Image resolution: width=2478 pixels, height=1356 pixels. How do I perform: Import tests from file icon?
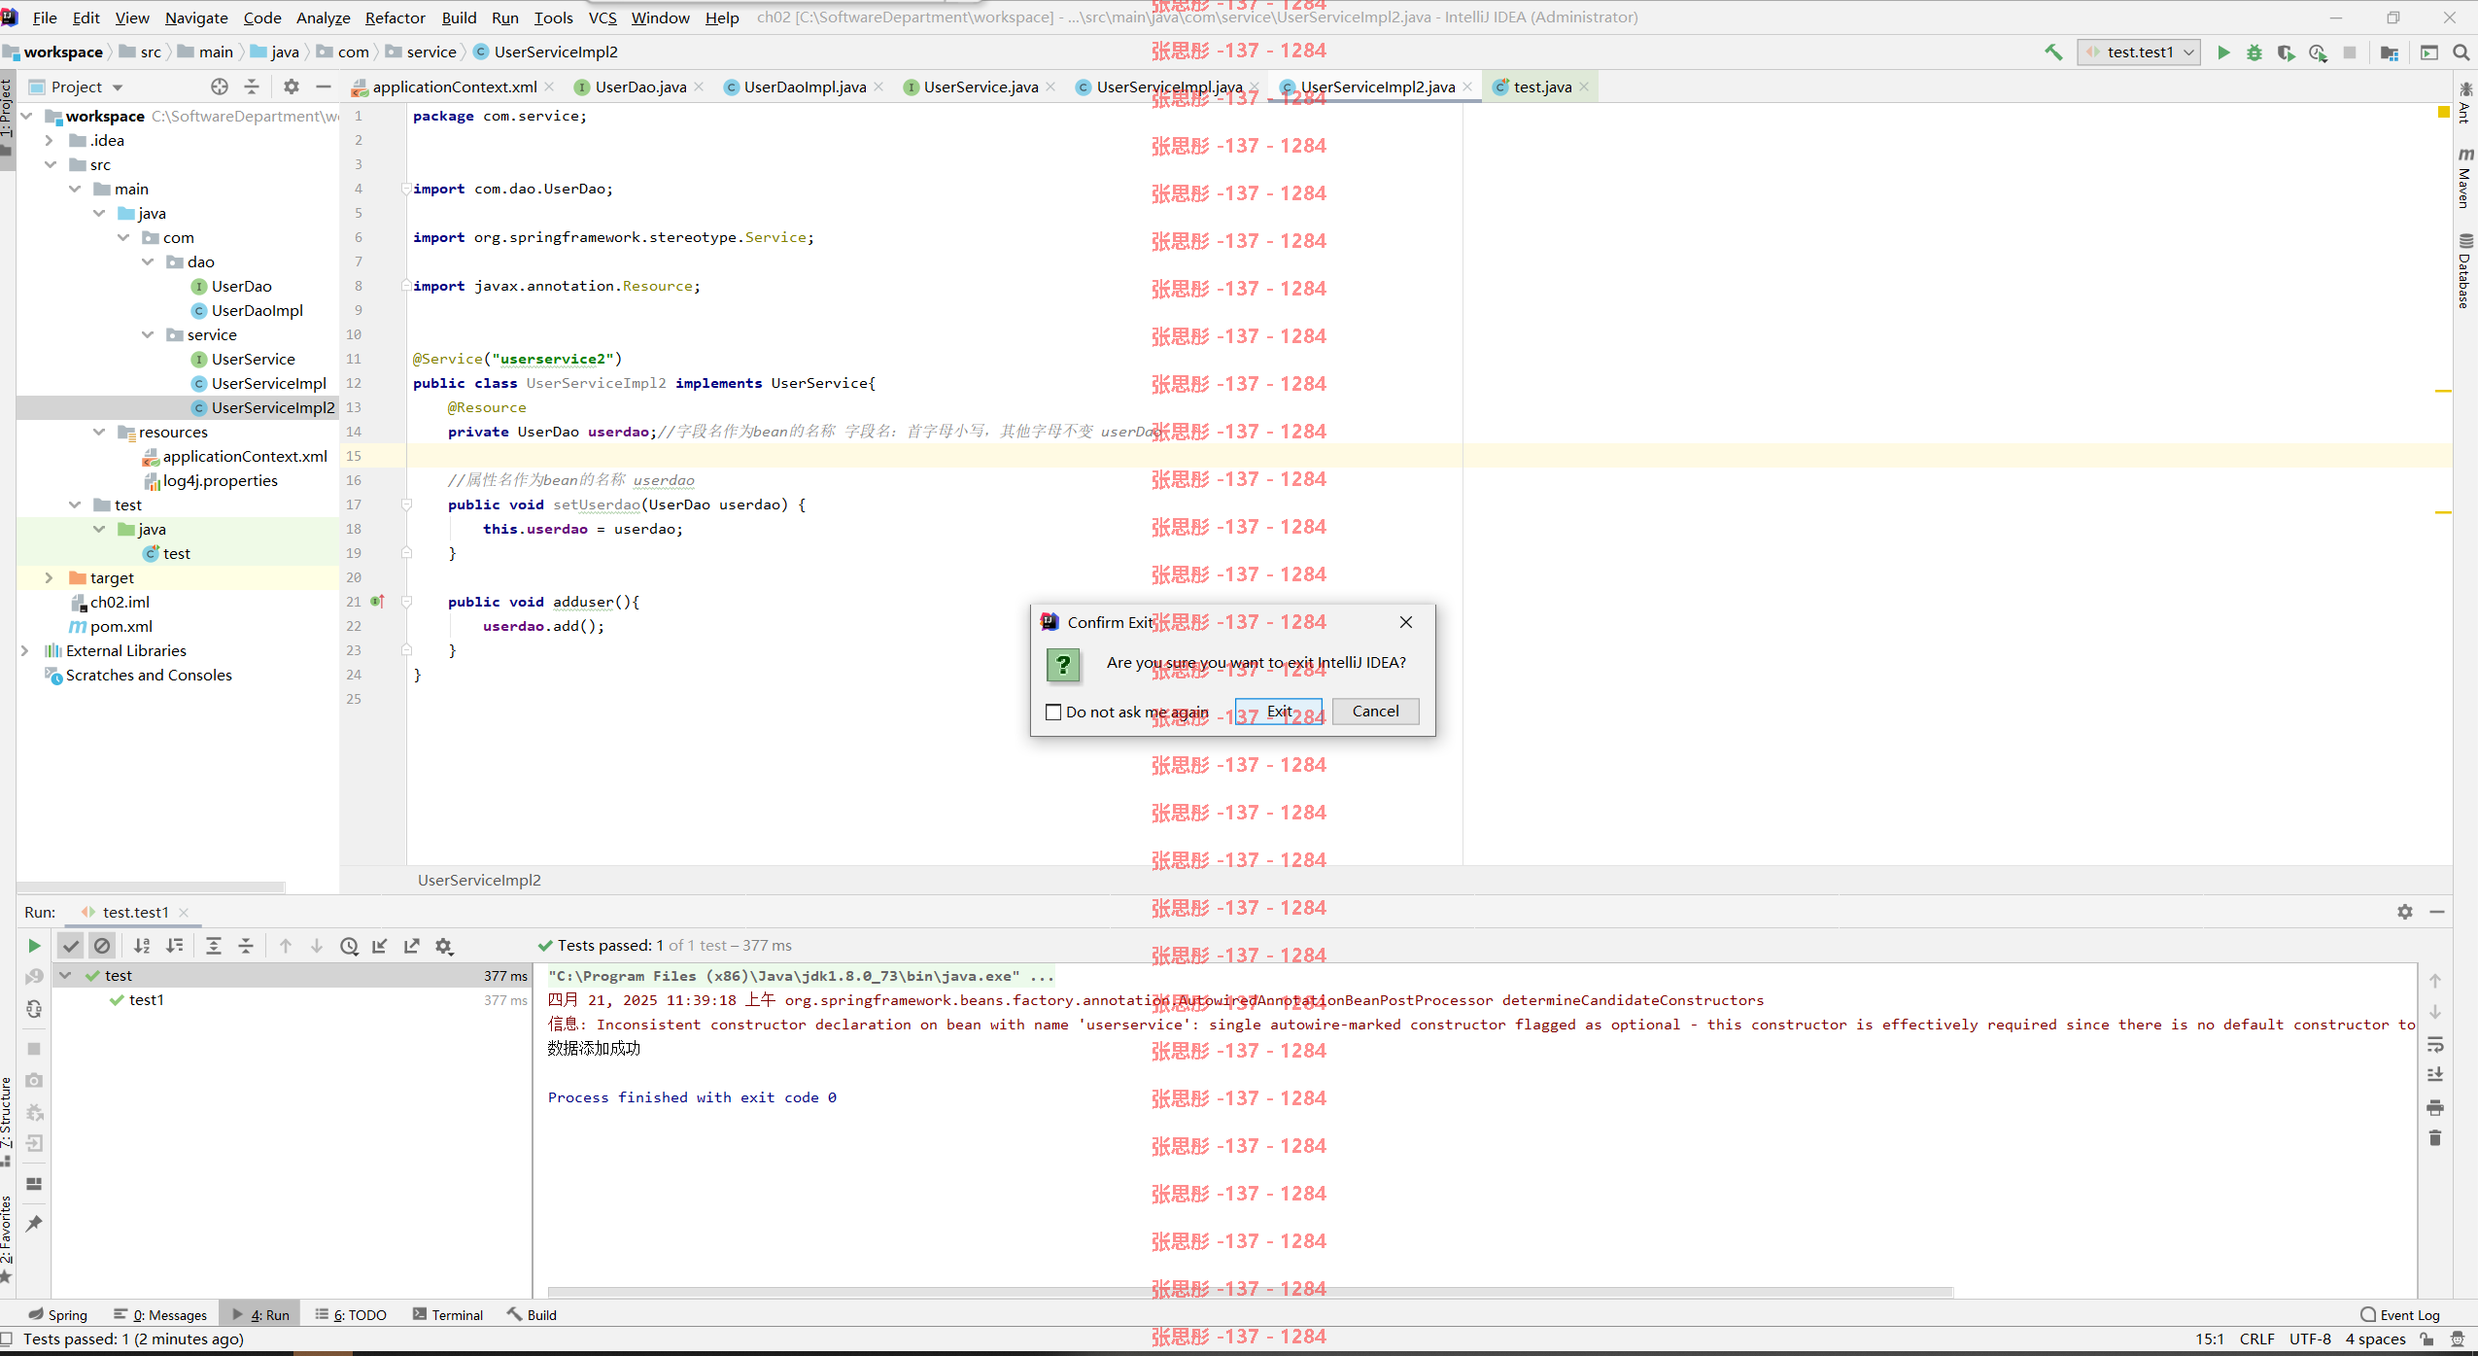[x=380, y=946]
